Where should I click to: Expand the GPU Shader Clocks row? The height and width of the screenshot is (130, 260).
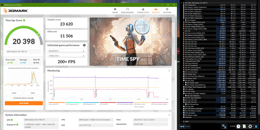pos(184,83)
